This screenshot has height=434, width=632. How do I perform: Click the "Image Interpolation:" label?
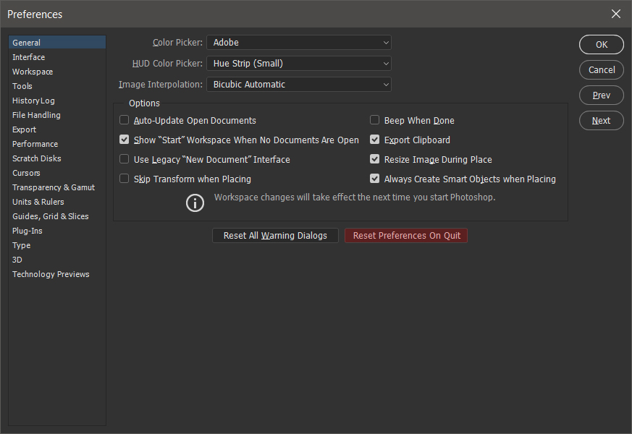(x=161, y=85)
